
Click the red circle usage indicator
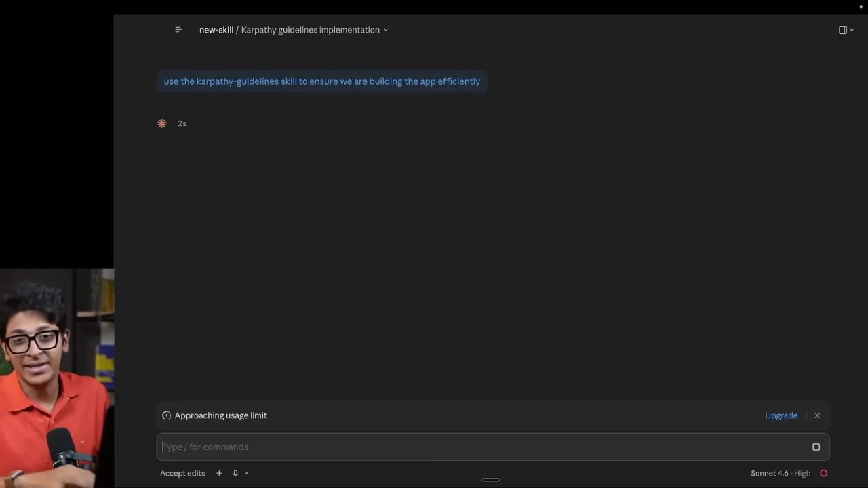click(x=824, y=473)
